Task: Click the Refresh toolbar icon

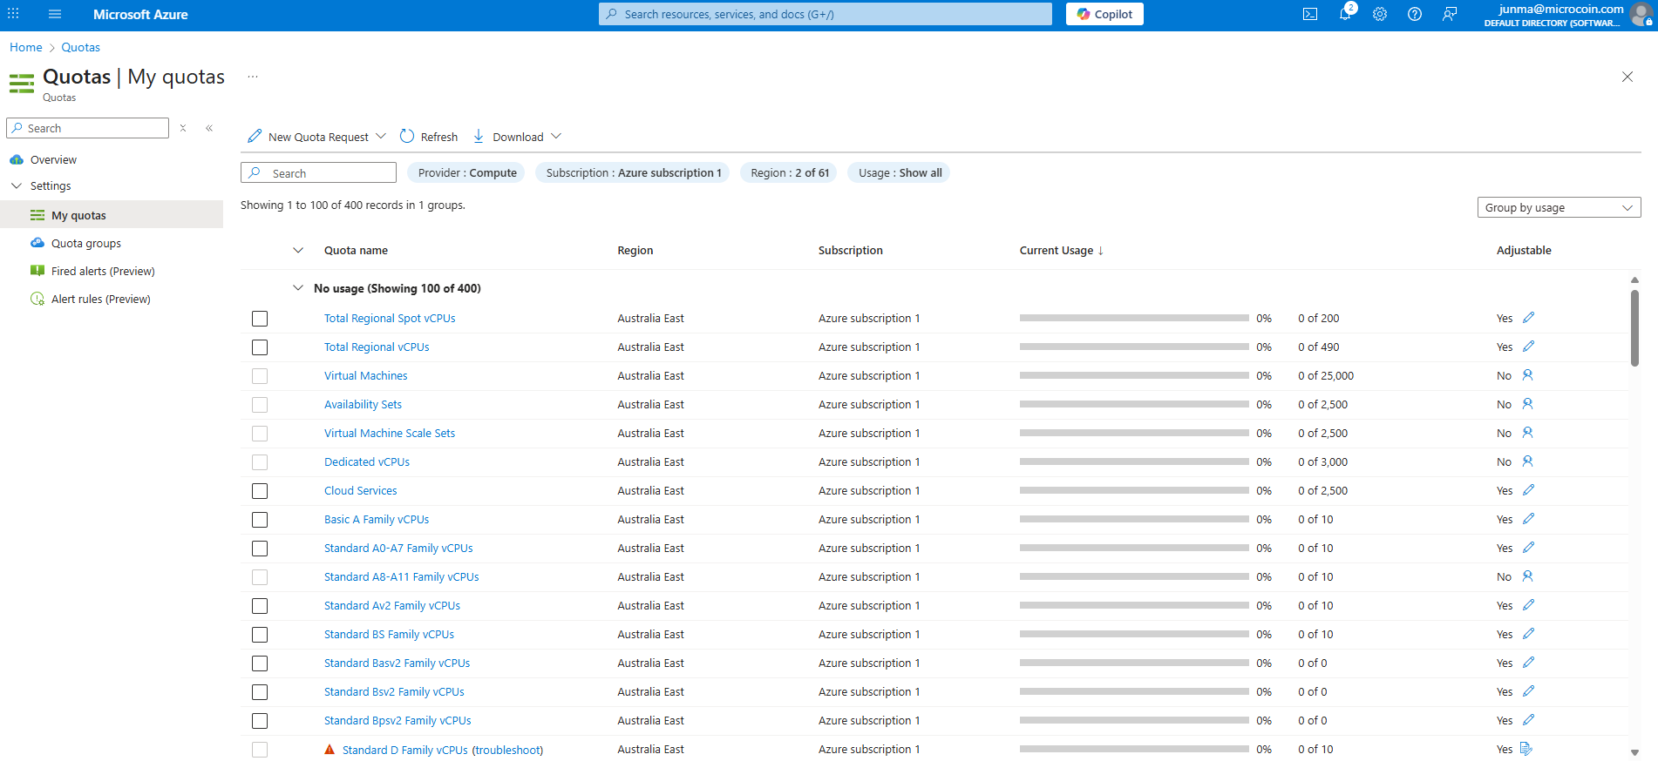Action: 407,136
